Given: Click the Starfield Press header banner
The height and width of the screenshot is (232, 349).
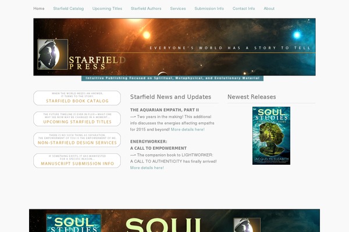Looking at the screenshot, I should pyautogui.click(x=174, y=47).
